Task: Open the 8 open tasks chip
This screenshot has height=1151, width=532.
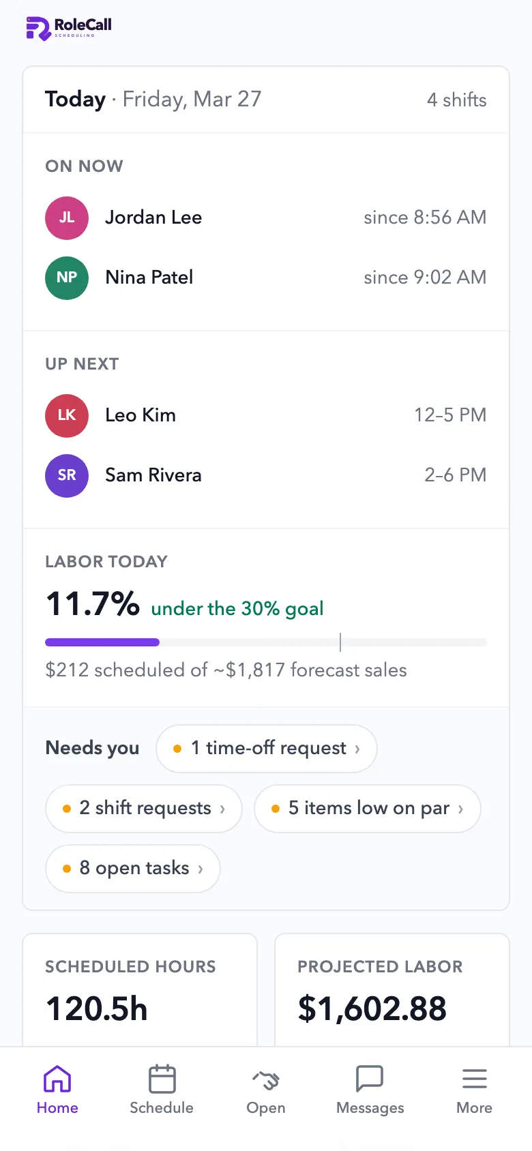Action: coord(133,869)
